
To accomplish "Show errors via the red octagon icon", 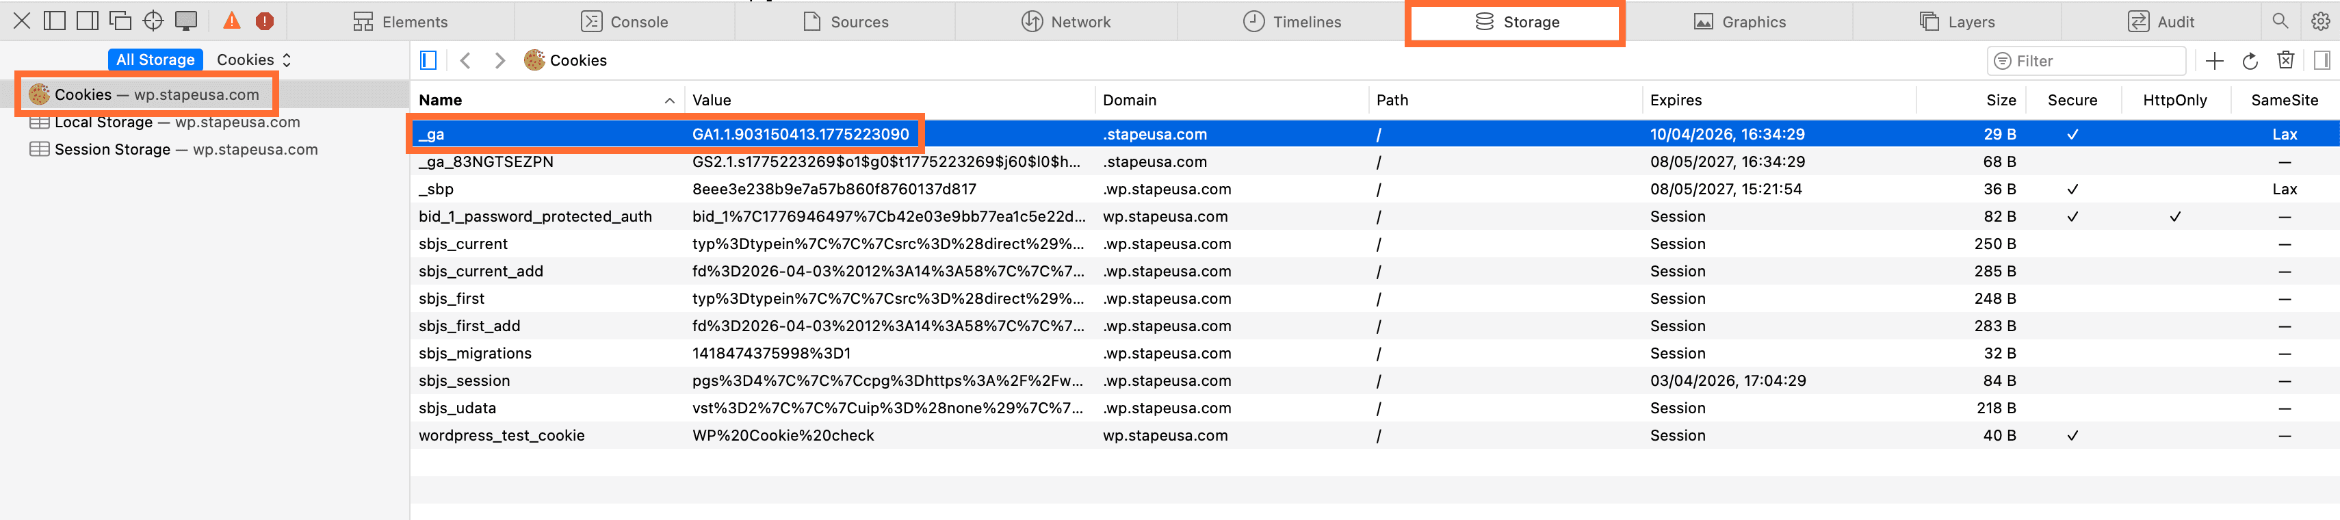I will (264, 21).
